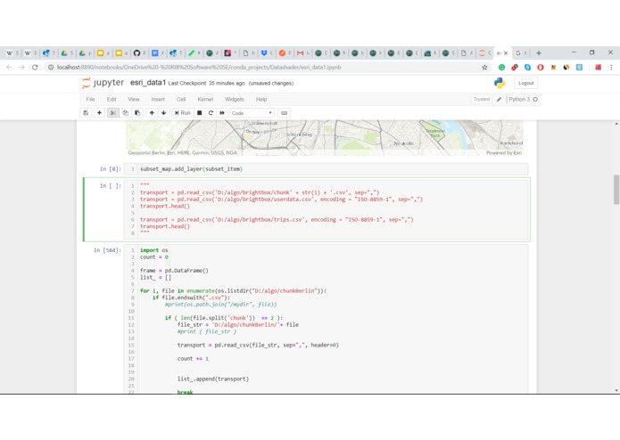The image size is (620, 440).
Task: Switch to the first Wikipedia browser tab
Action: click(x=10, y=53)
